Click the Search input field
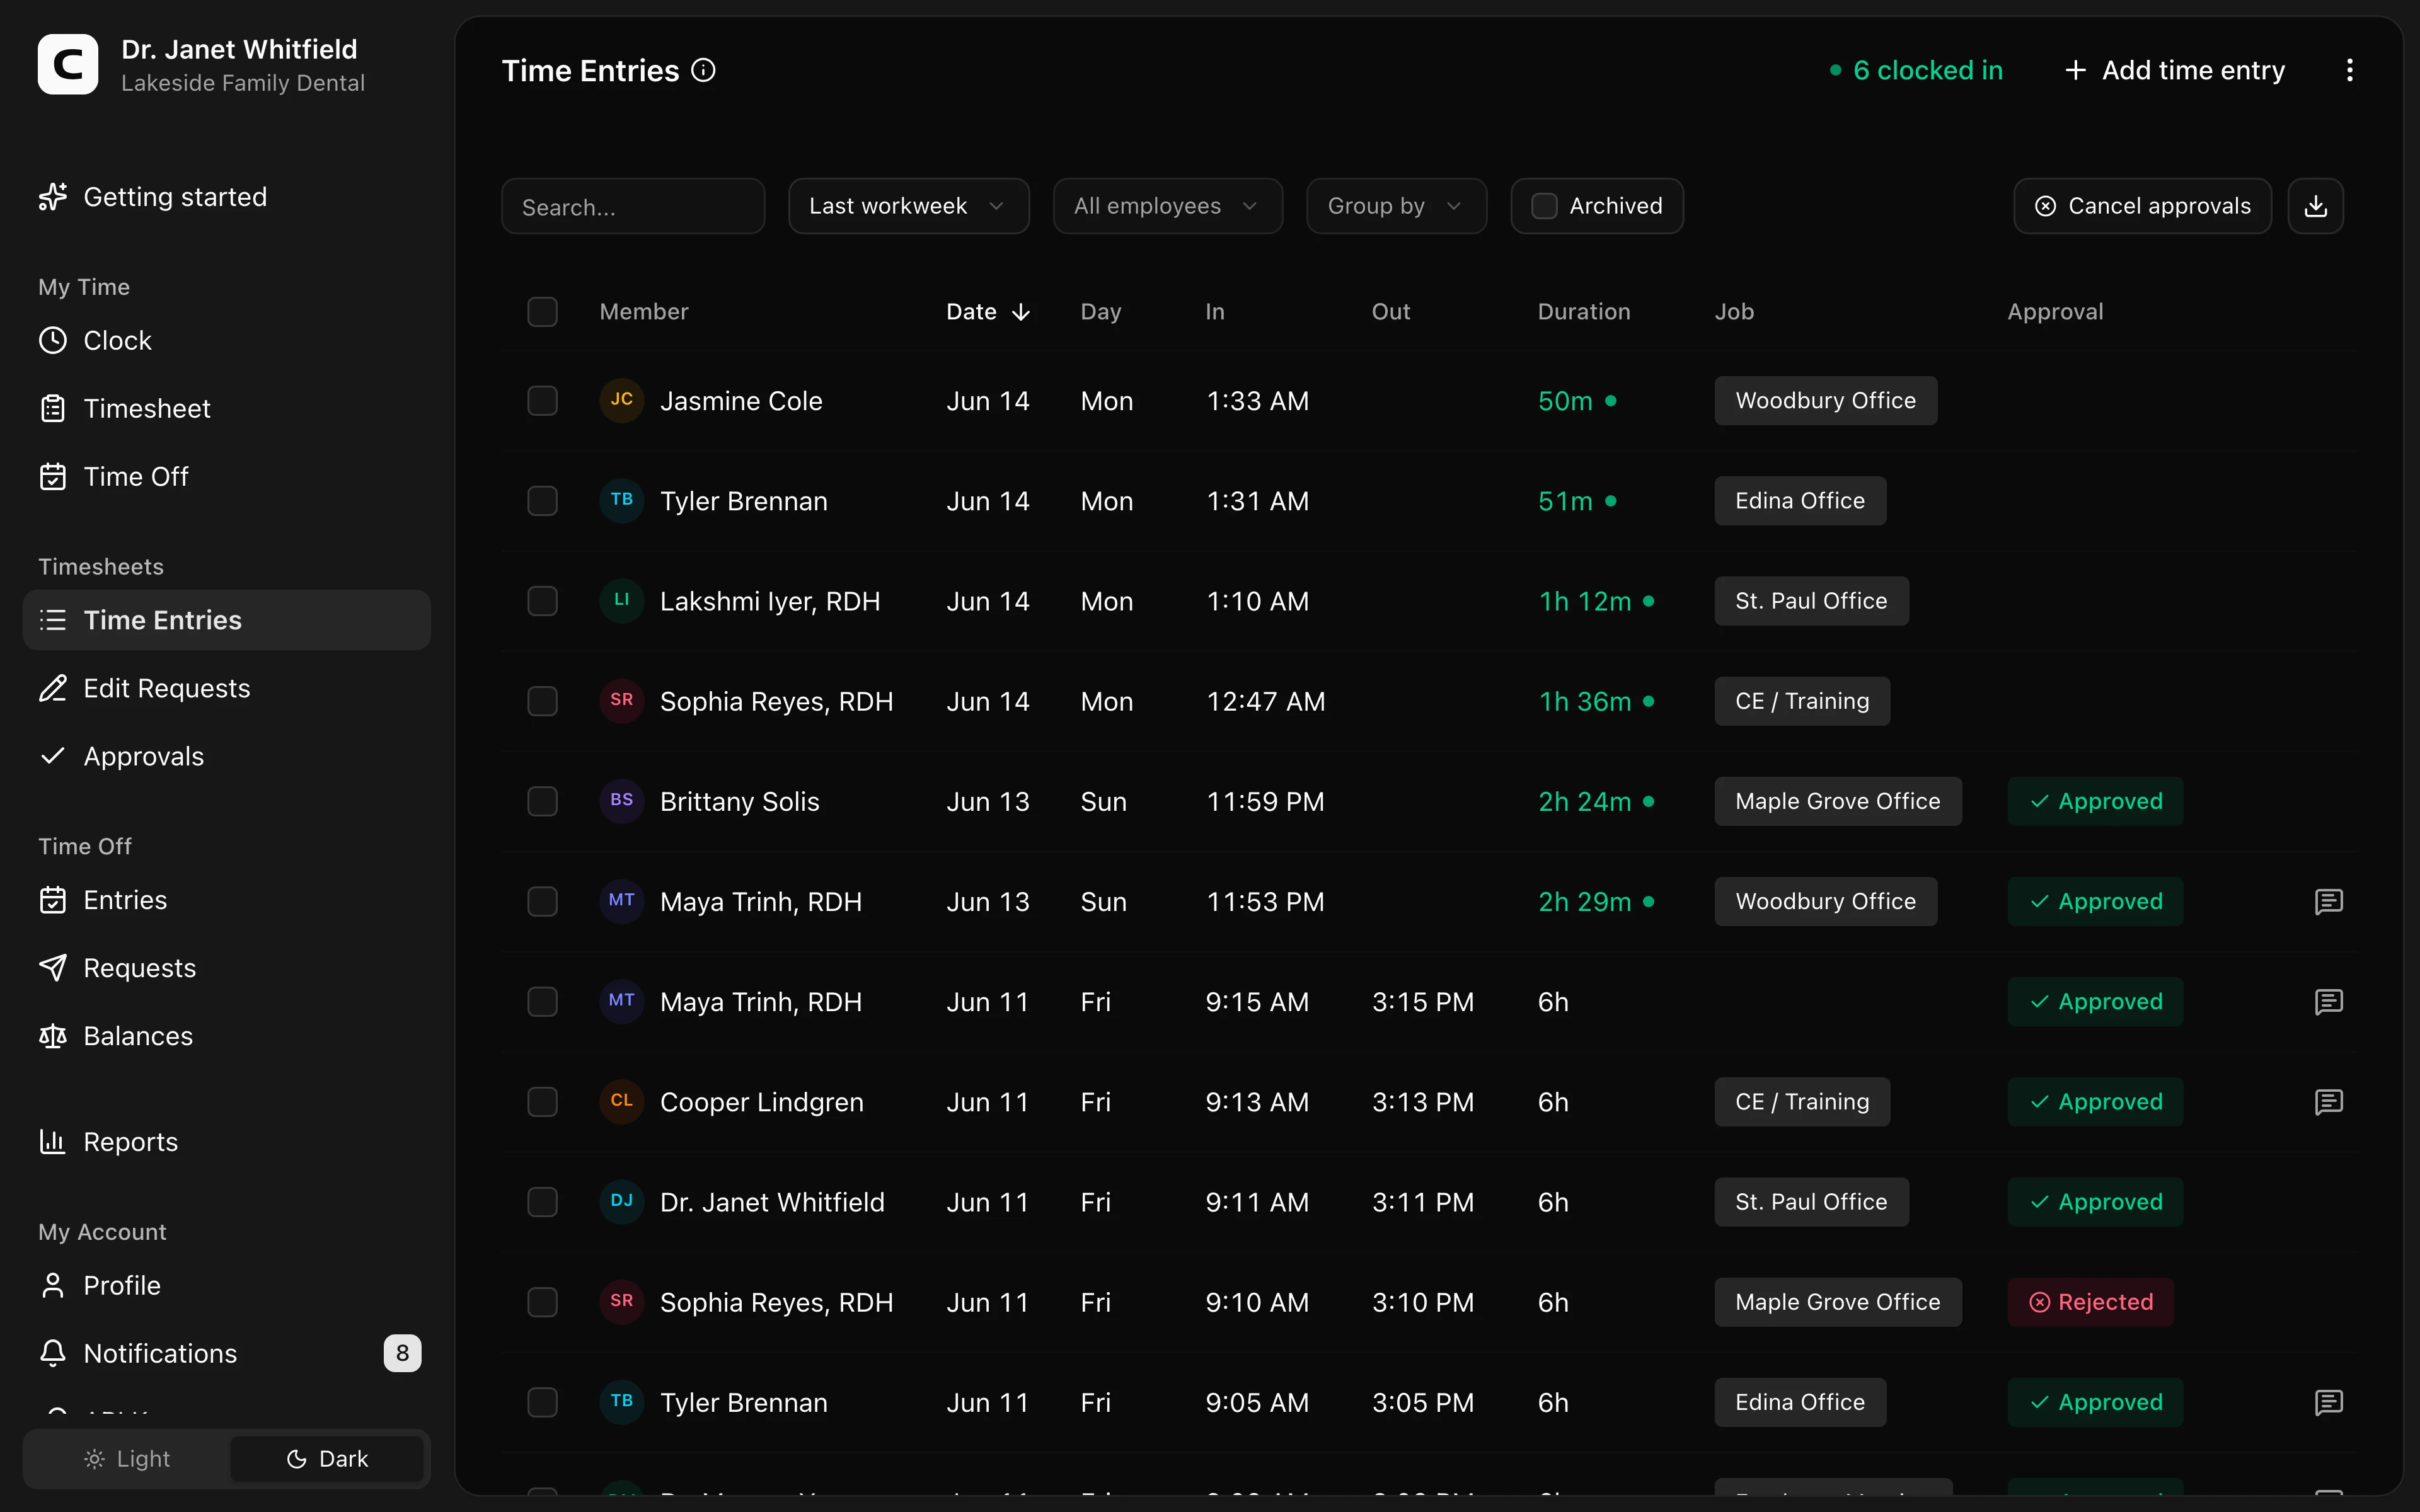Image resolution: width=2420 pixels, height=1512 pixels. point(633,206)
